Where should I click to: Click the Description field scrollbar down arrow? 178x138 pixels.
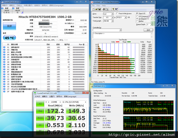[152, 37]
